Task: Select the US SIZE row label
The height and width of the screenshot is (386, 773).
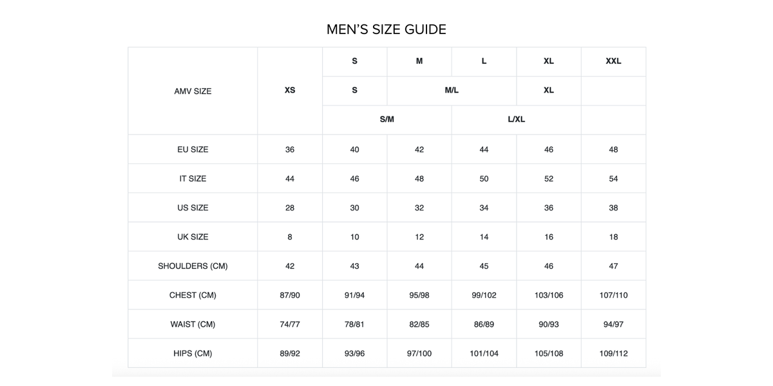Action: 193,208
